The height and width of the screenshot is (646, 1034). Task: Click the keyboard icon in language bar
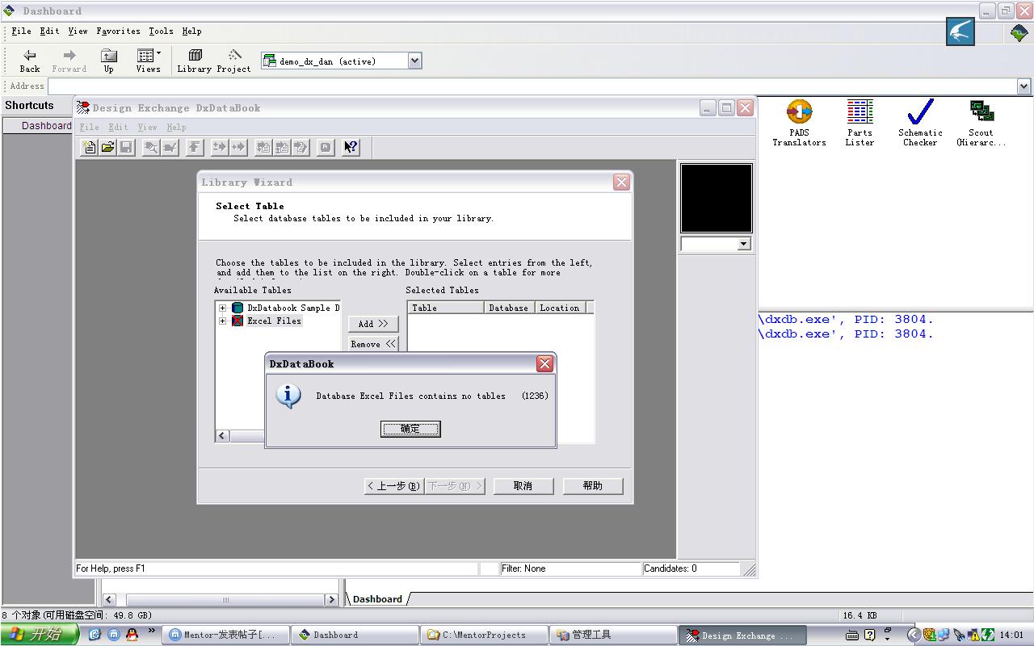[x=851, y=636]
